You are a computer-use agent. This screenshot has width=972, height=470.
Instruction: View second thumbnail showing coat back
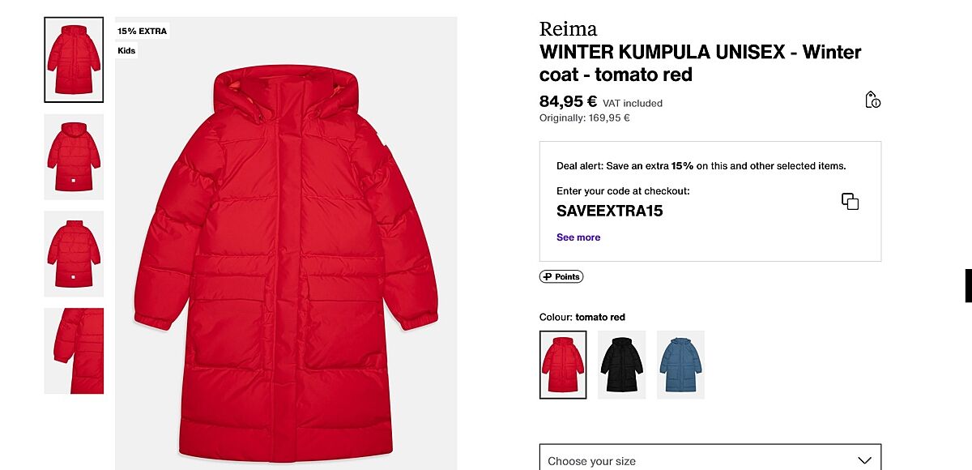tap(74, 157)
